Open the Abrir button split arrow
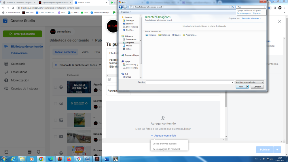This screenshot has height=162, width=288. (248, 87)
